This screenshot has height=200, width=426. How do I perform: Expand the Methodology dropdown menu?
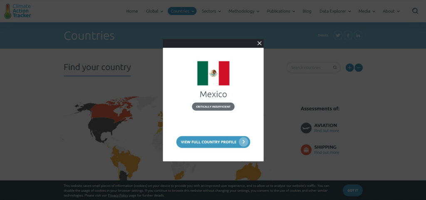243,11
